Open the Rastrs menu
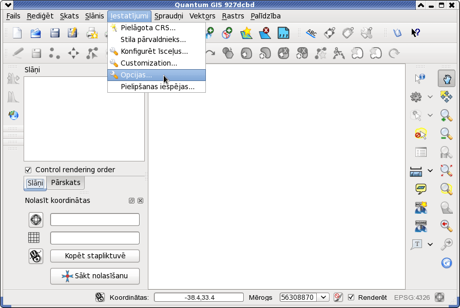Screen dimensions: 460x308 point(233,16)
